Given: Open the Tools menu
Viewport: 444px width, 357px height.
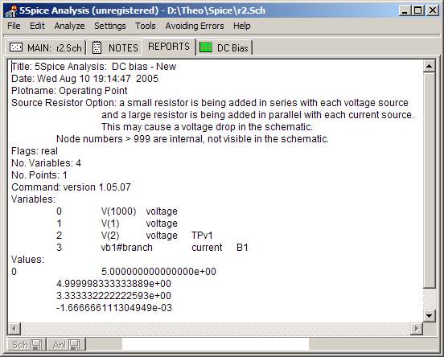Looking at the screenshot, I should pos(146,26).
